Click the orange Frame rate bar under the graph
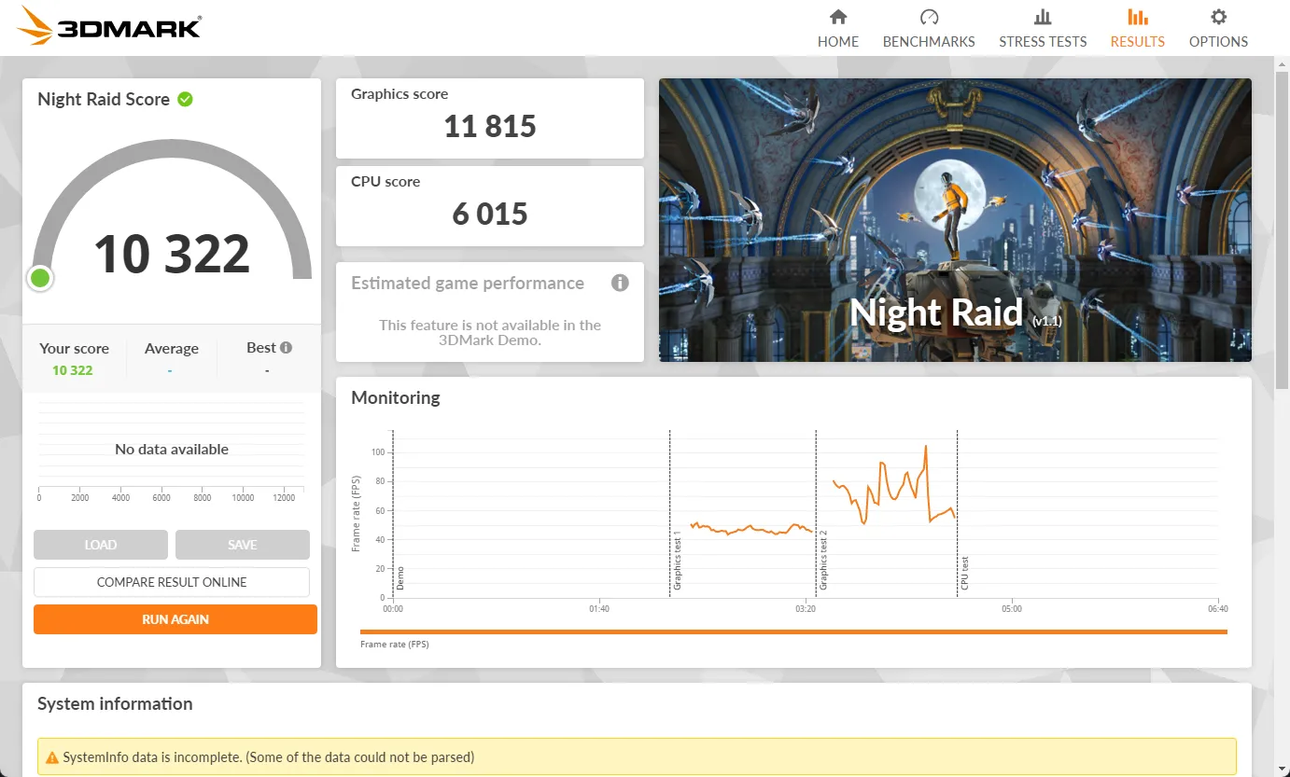 tap(793, 631)
